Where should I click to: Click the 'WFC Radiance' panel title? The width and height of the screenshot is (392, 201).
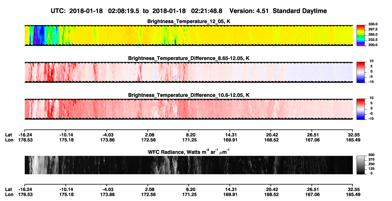(x=189, y=152)
